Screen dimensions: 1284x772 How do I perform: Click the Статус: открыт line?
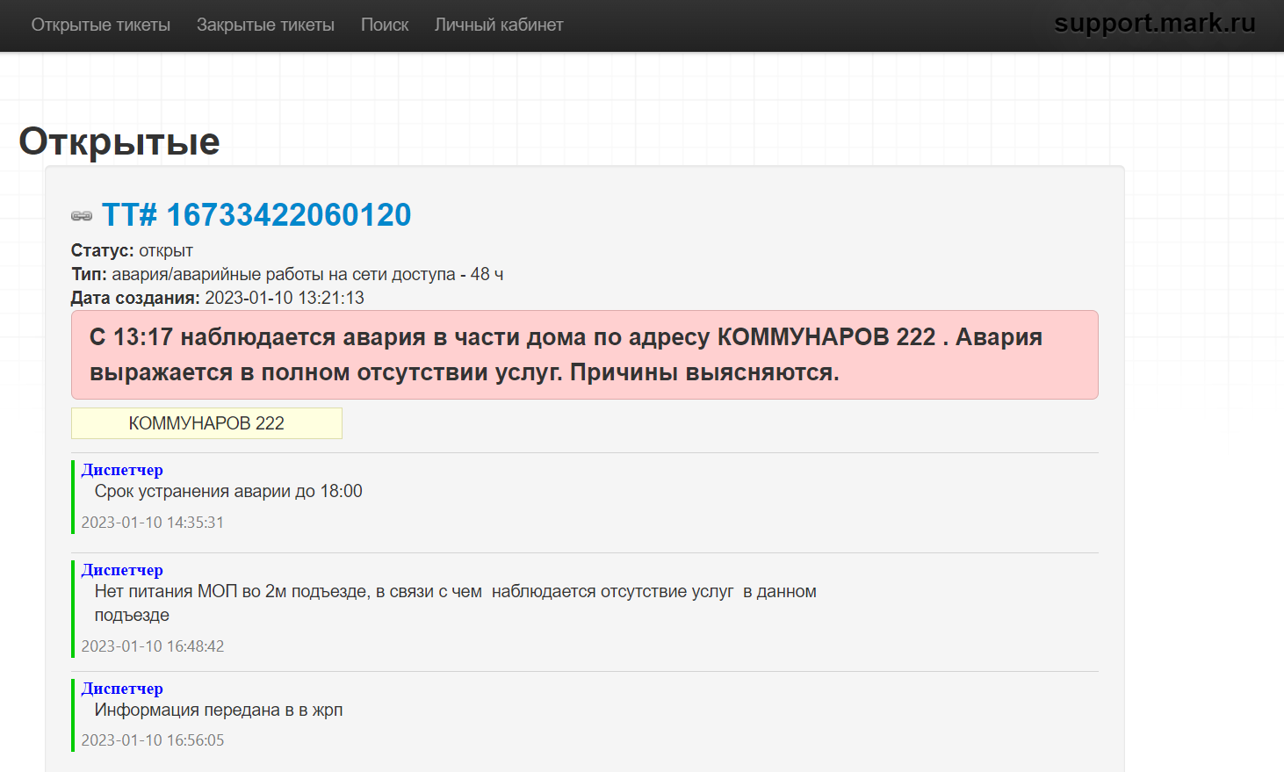pos(132,250)
